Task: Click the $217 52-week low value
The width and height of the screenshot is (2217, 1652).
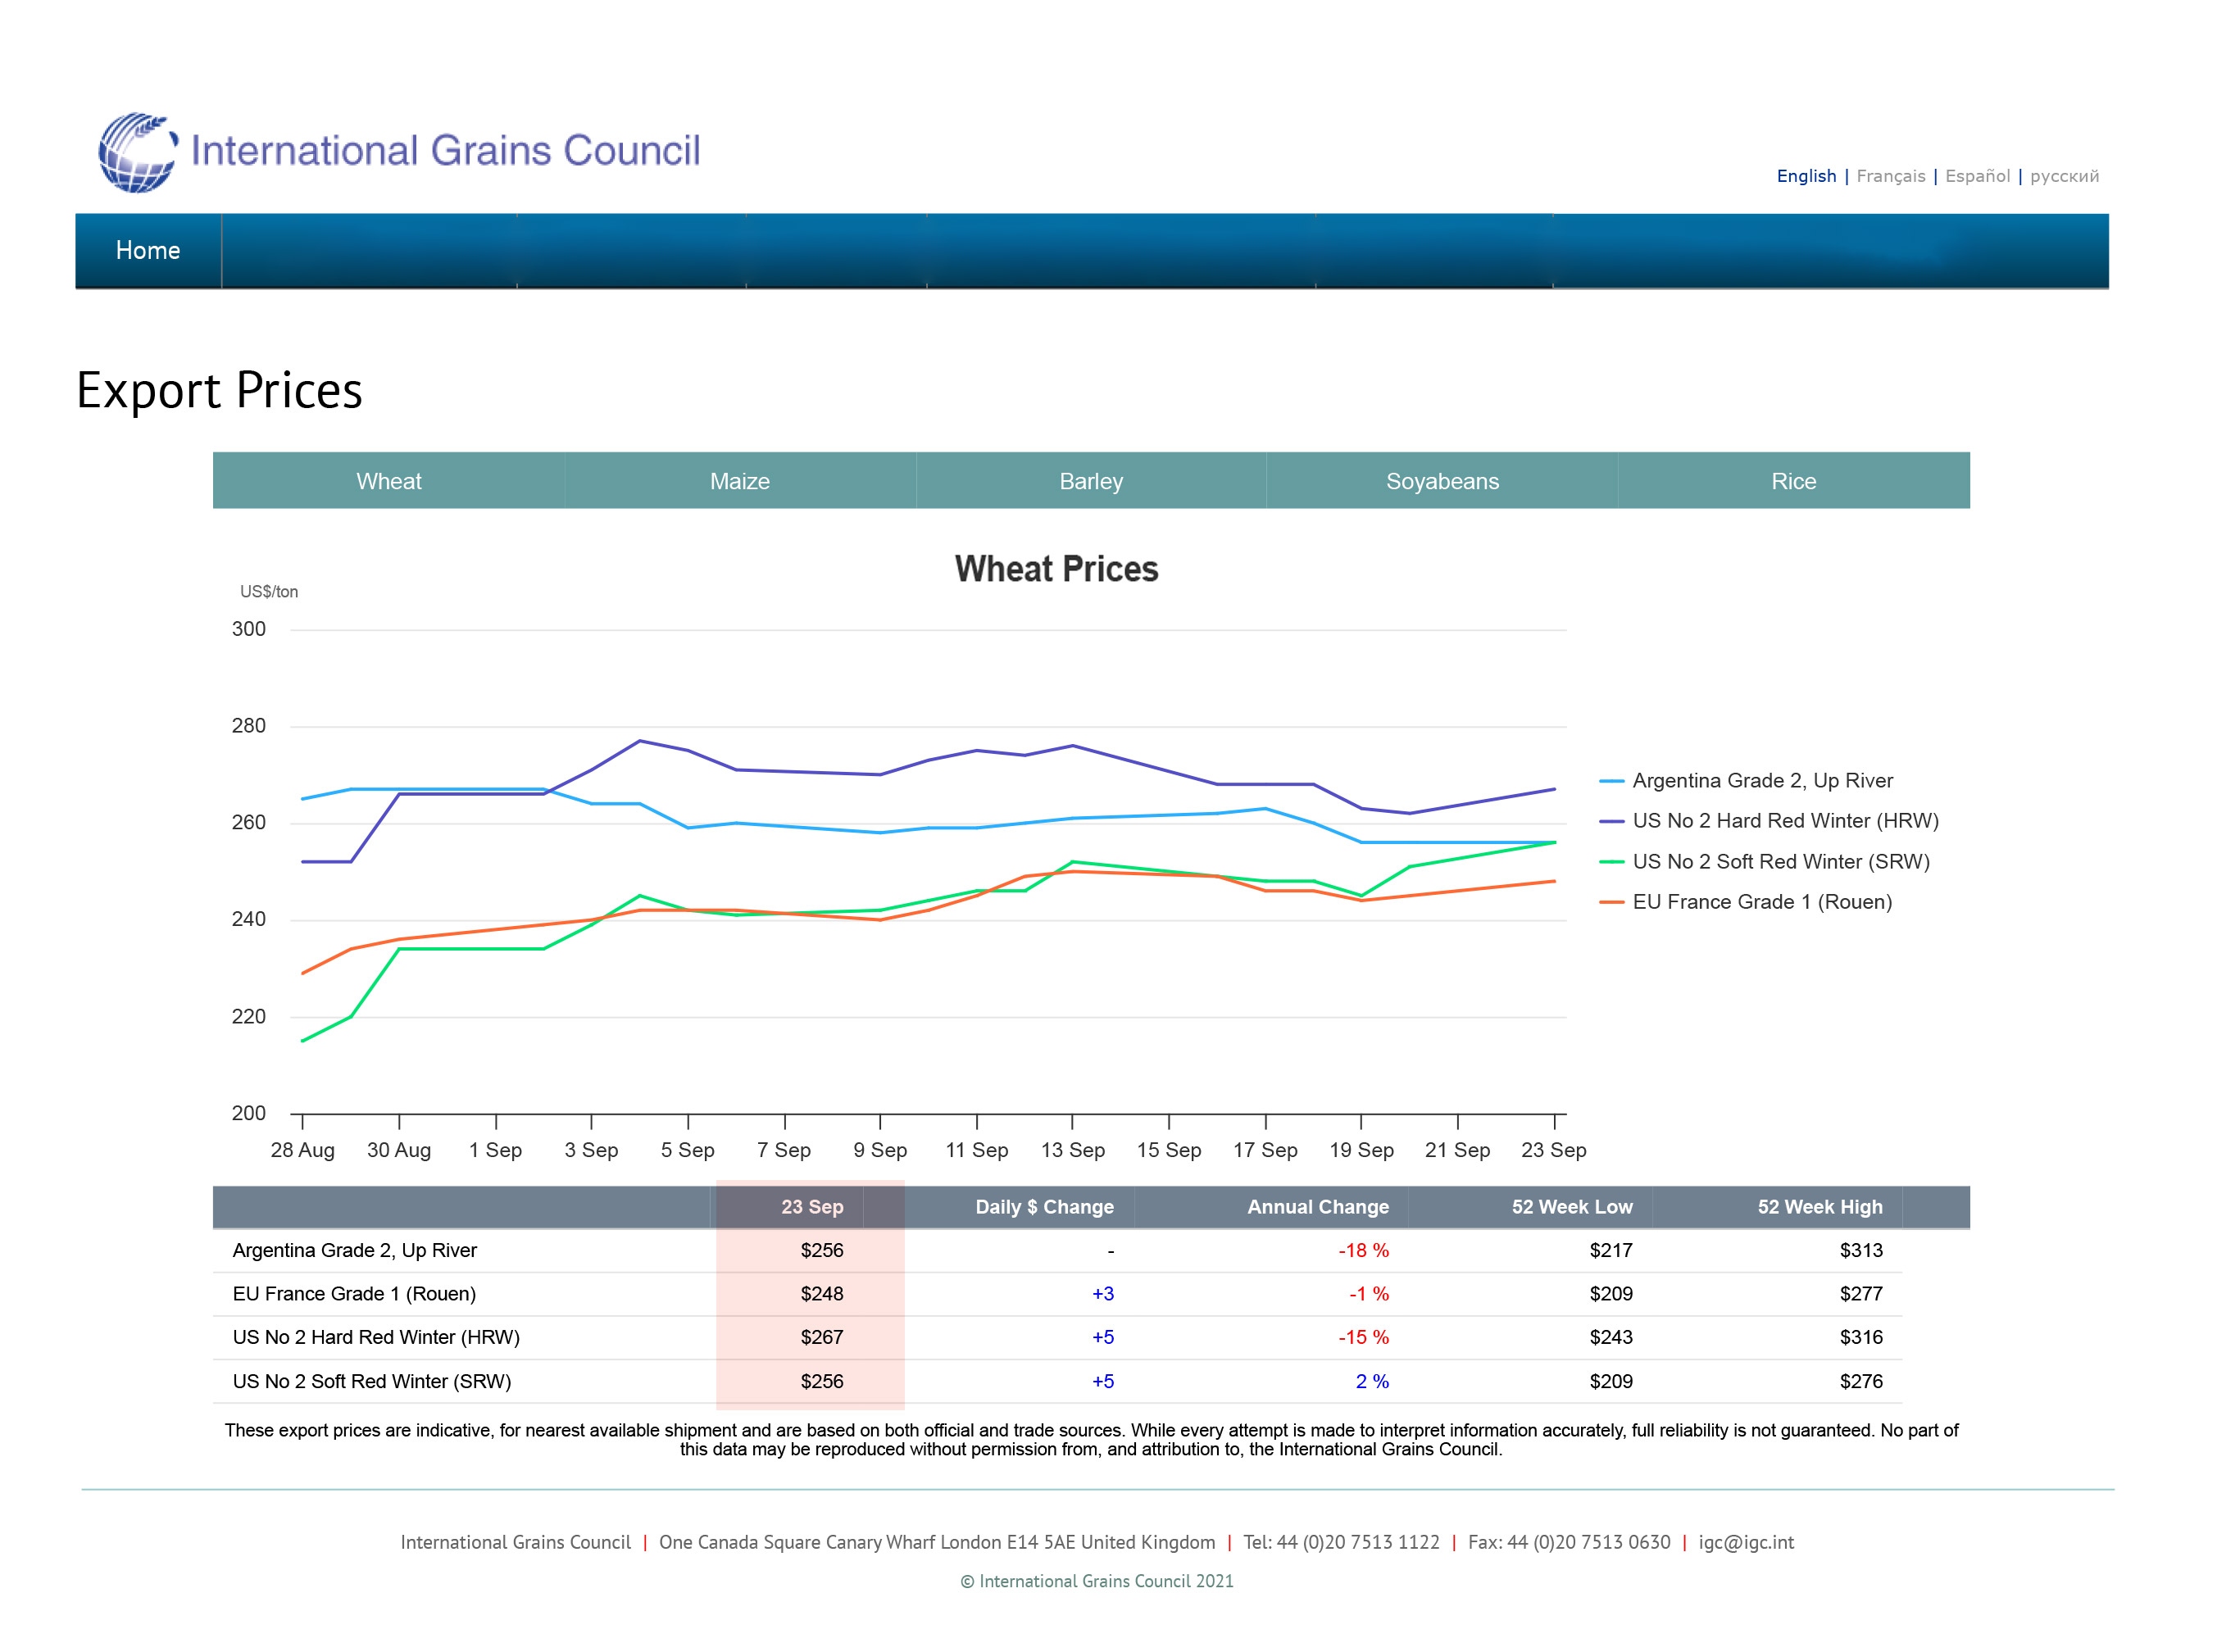Action: pyautogui.click(x=1610, y=1250)
